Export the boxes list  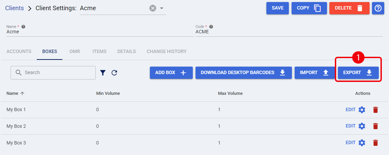coord(358,72)
